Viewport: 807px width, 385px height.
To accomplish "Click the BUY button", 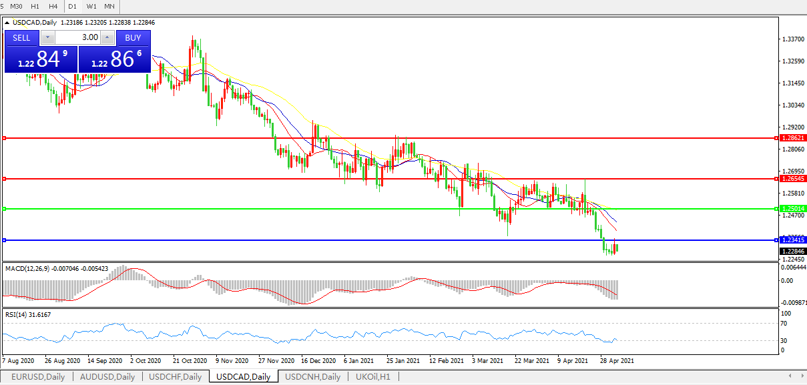I will [x=133, y=38].
